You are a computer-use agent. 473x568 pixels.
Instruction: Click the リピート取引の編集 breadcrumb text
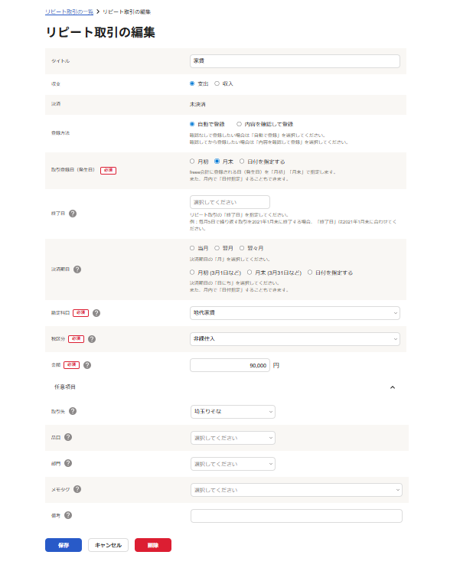(x=127, y=12)
